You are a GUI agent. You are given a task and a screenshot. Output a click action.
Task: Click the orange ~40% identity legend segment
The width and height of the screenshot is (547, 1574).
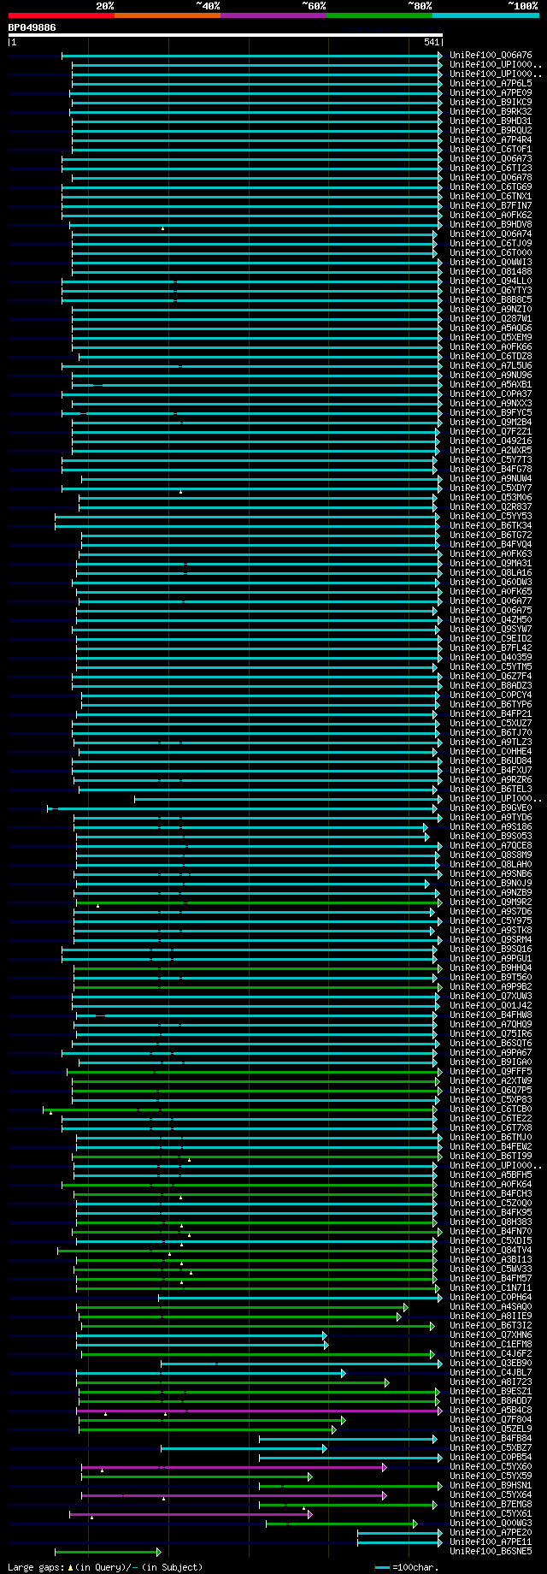pos(168,15)
